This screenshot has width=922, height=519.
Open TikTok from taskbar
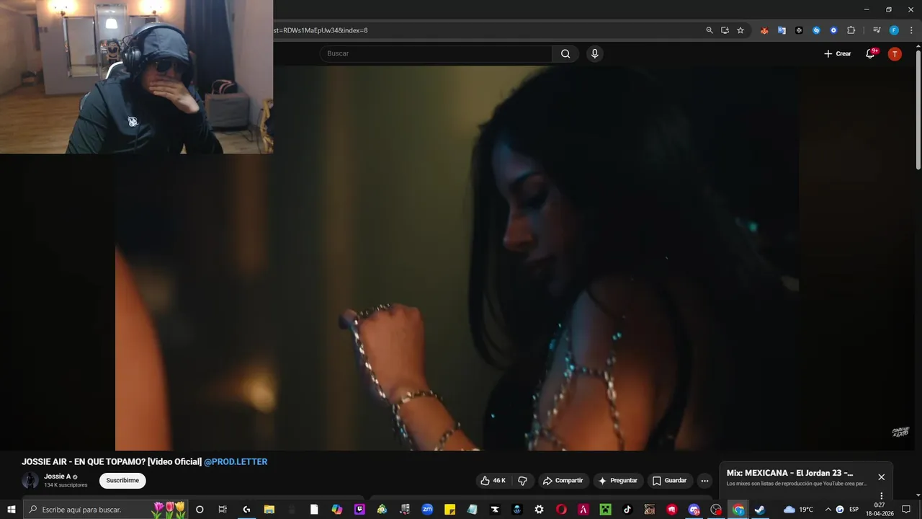click(x=627, y=510)
